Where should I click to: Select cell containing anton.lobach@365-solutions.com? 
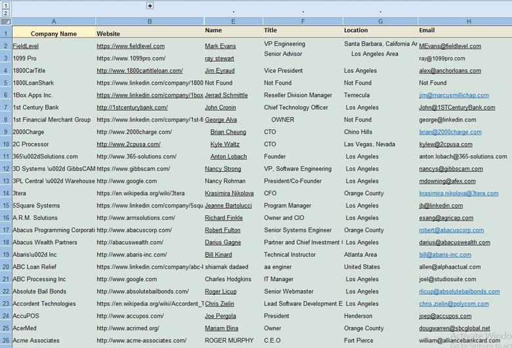point(465,156)
